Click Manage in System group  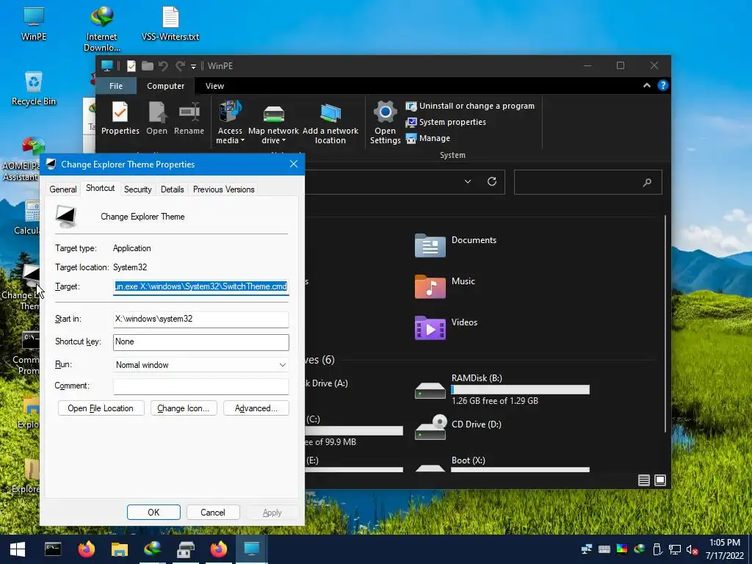[428, 138]
